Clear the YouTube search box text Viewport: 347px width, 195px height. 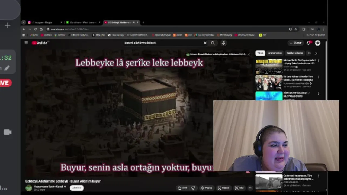(205, 43)
